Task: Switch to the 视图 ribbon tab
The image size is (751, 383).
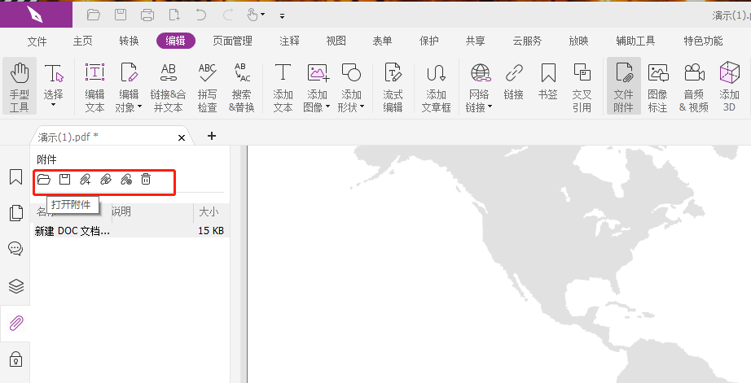Action: point(336,41)
